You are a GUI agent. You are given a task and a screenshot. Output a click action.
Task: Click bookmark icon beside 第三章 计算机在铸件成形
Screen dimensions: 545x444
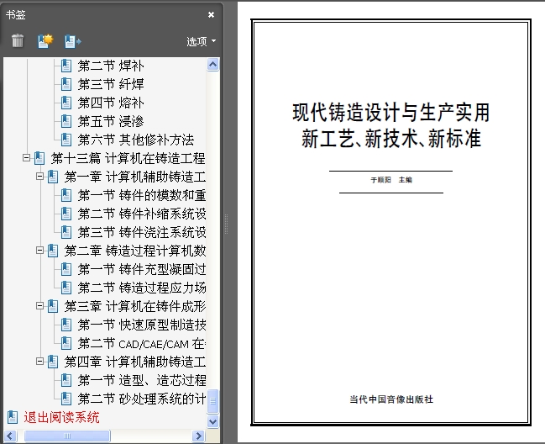click(53, 306)
